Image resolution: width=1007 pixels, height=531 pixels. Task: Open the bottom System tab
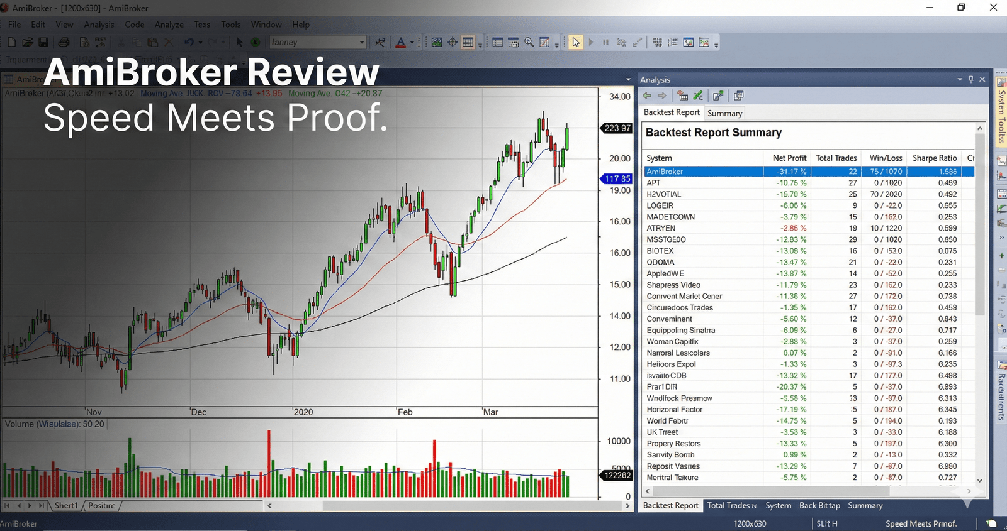[779, 505]
